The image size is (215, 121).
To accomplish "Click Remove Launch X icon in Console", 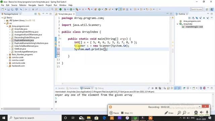I will tap(156, 88).
